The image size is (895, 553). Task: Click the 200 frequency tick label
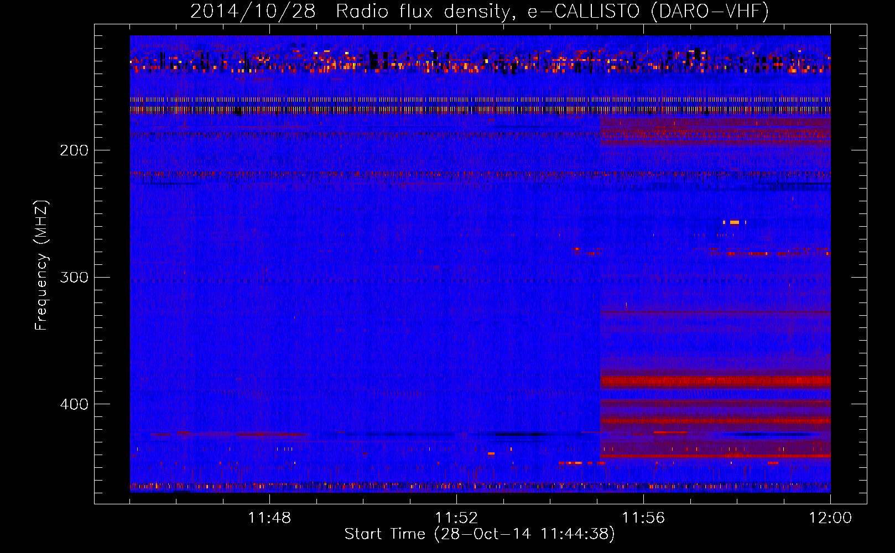74,150
